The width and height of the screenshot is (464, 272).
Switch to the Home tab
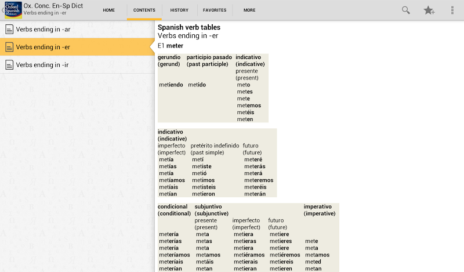click(108, 10)
